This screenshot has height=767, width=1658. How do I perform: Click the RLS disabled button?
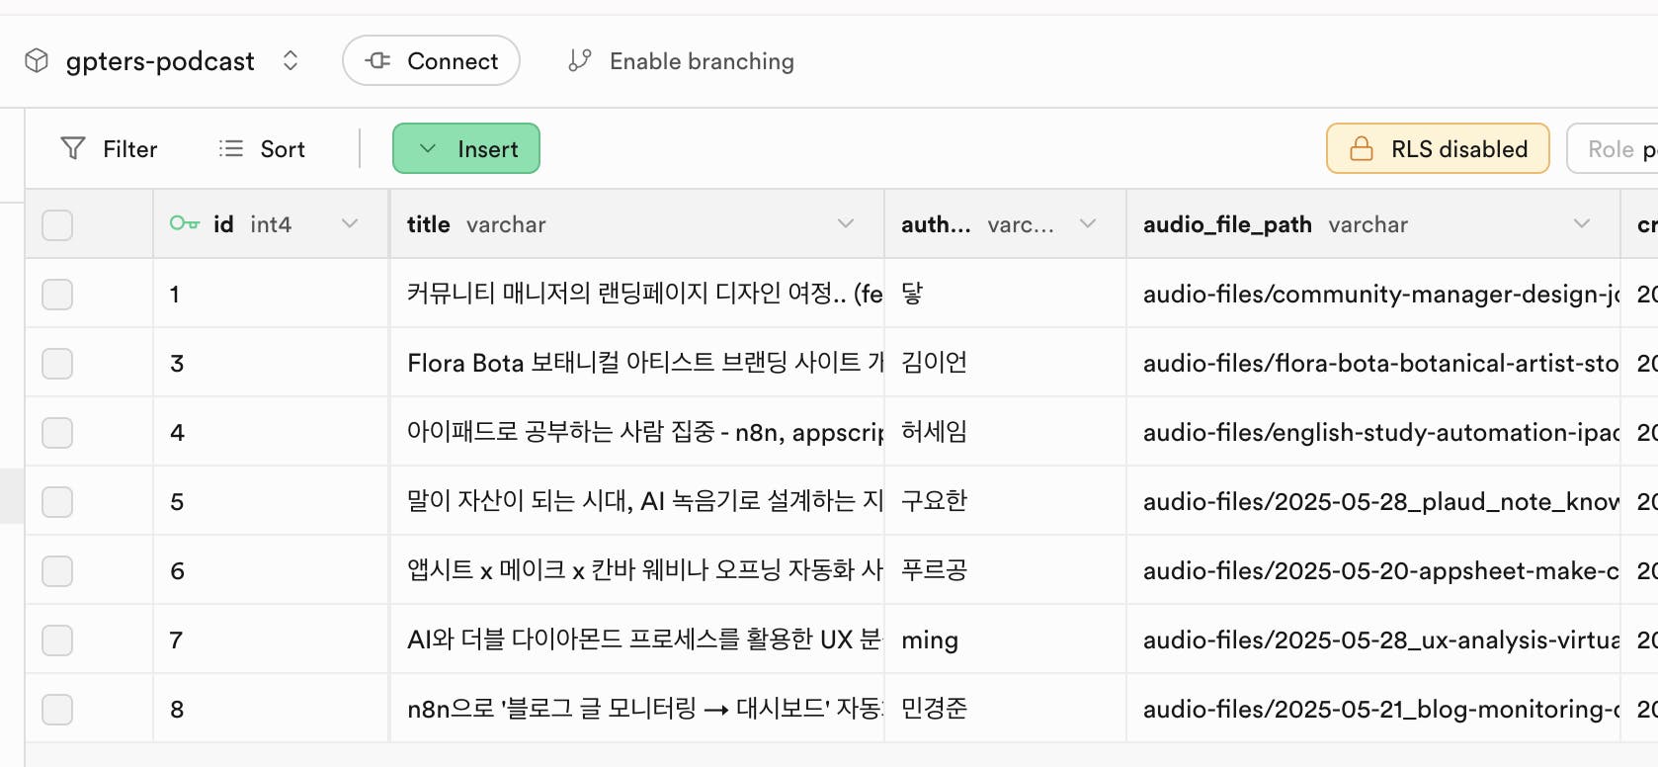point(1438,149)
